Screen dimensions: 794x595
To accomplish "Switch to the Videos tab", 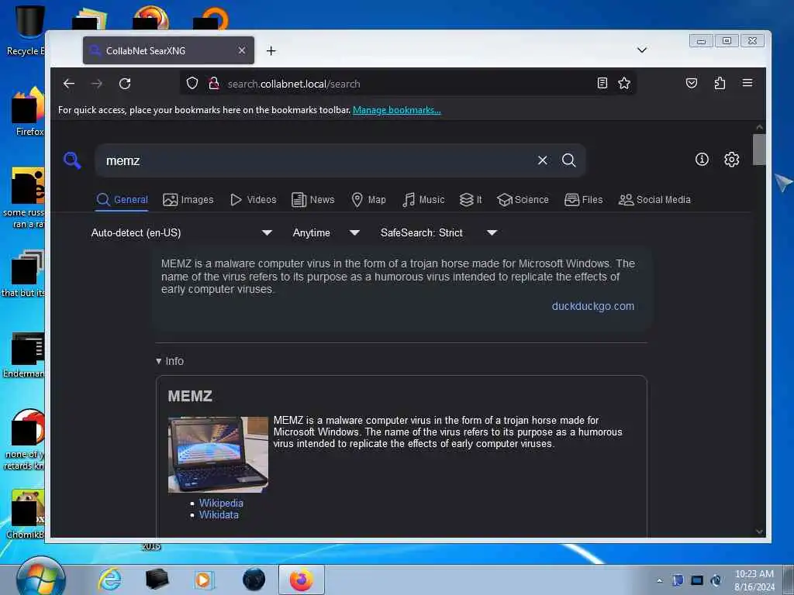I will [x=254, y=200].
